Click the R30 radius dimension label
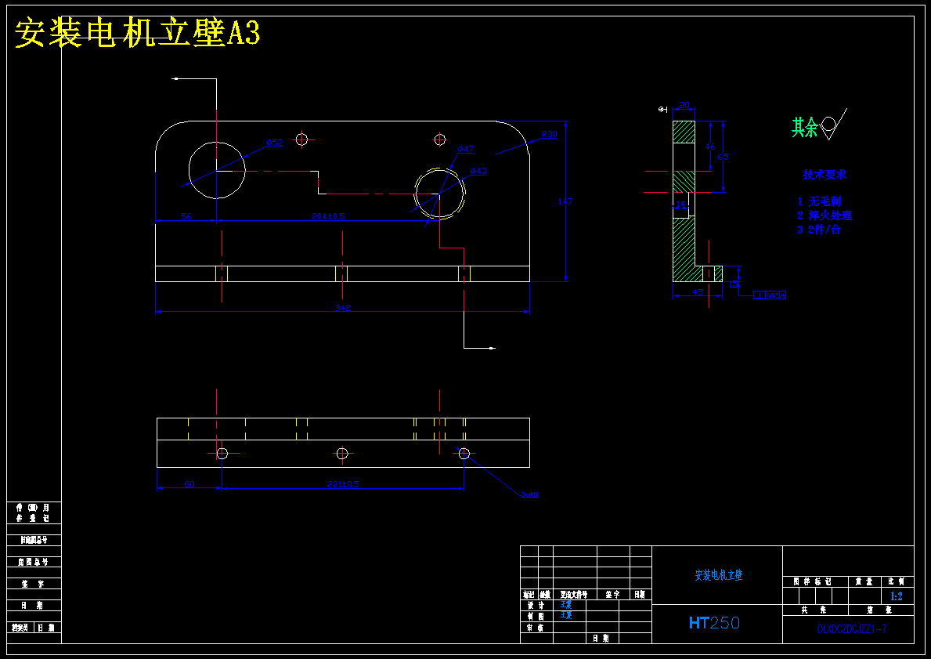The width and height of the screenshot is (931, 659). [549, 135]
